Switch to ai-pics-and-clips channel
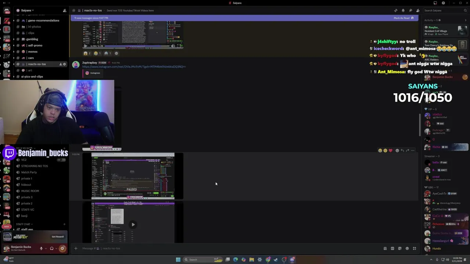 (x=40, y=77)
